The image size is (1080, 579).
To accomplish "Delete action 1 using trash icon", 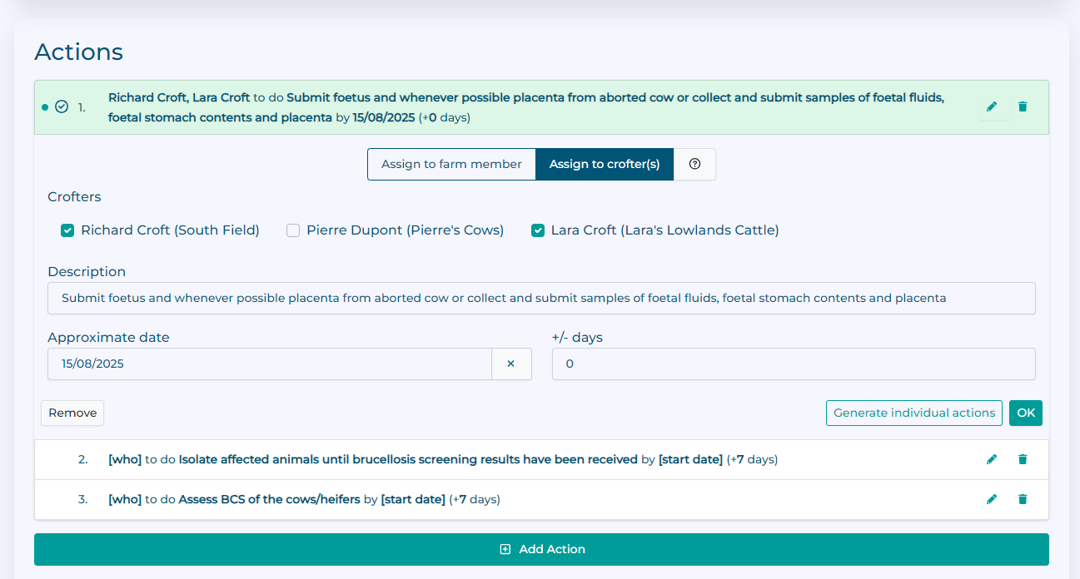I will point(1023,106).
